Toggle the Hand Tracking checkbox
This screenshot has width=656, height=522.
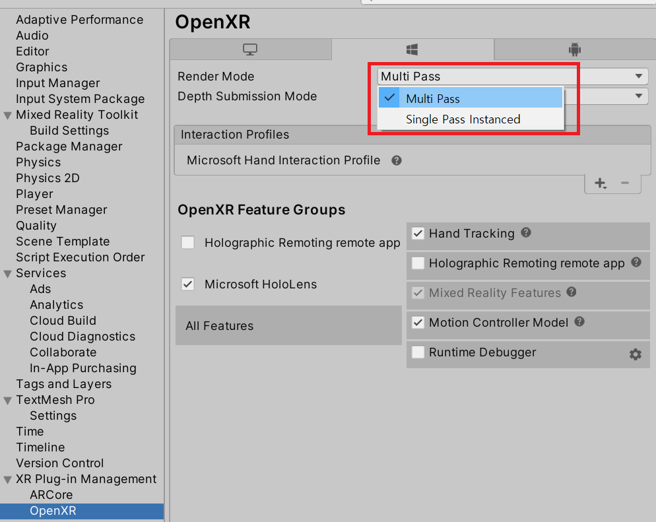(x=418, y=234)
